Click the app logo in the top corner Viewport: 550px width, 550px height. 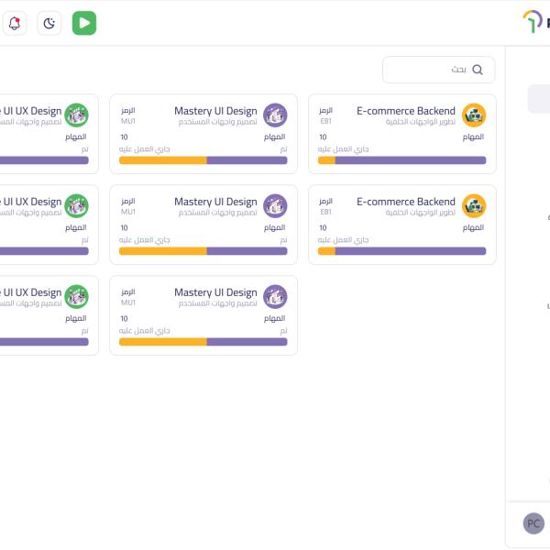tap(533, 22)
